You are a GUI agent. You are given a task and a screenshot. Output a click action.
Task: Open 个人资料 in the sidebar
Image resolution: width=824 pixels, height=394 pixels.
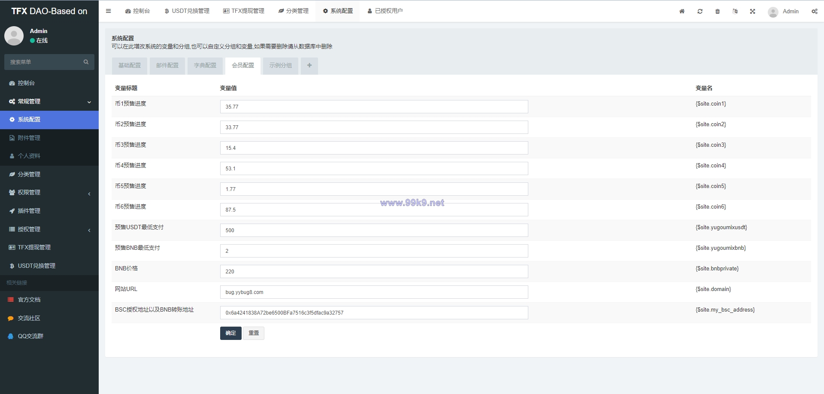click(49, 156)
